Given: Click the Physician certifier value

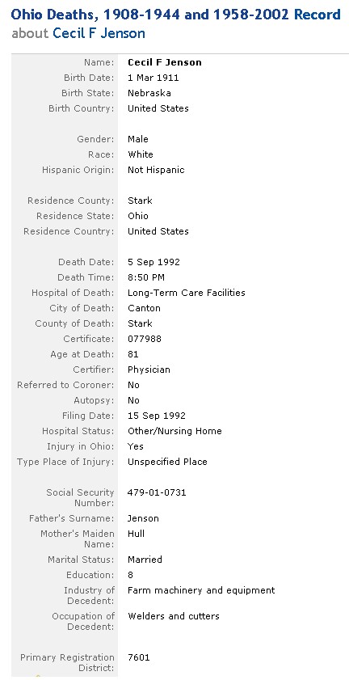Looking at the screenshot, I should 149,370.
